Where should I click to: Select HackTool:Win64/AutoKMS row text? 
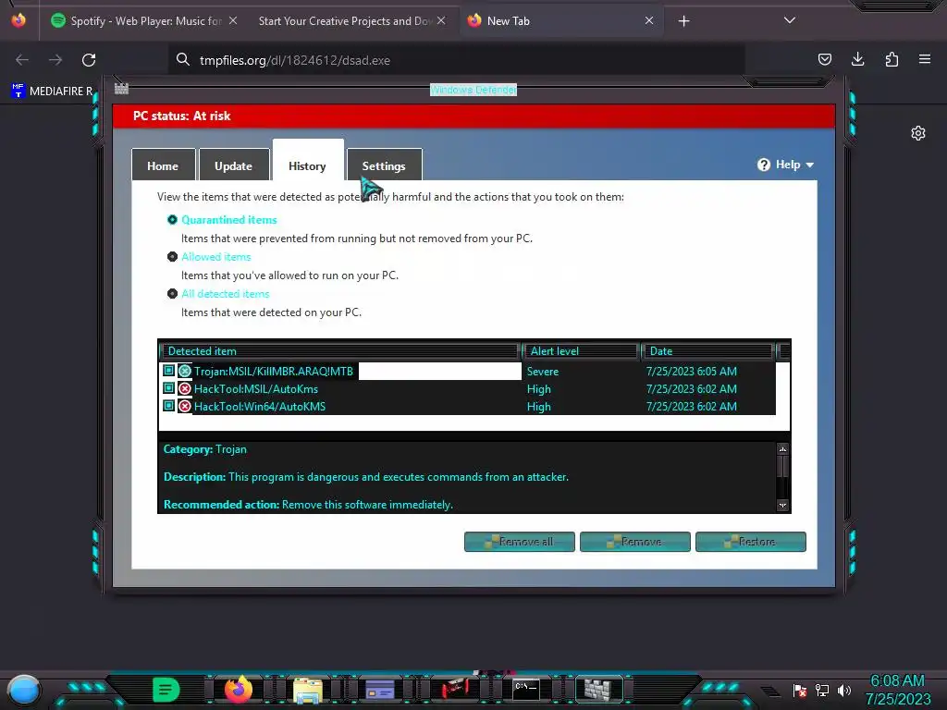260,407
